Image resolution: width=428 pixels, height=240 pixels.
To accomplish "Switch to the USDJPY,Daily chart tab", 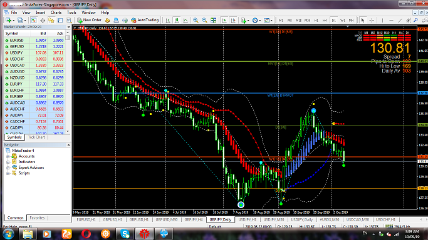I will click(301, 219).
